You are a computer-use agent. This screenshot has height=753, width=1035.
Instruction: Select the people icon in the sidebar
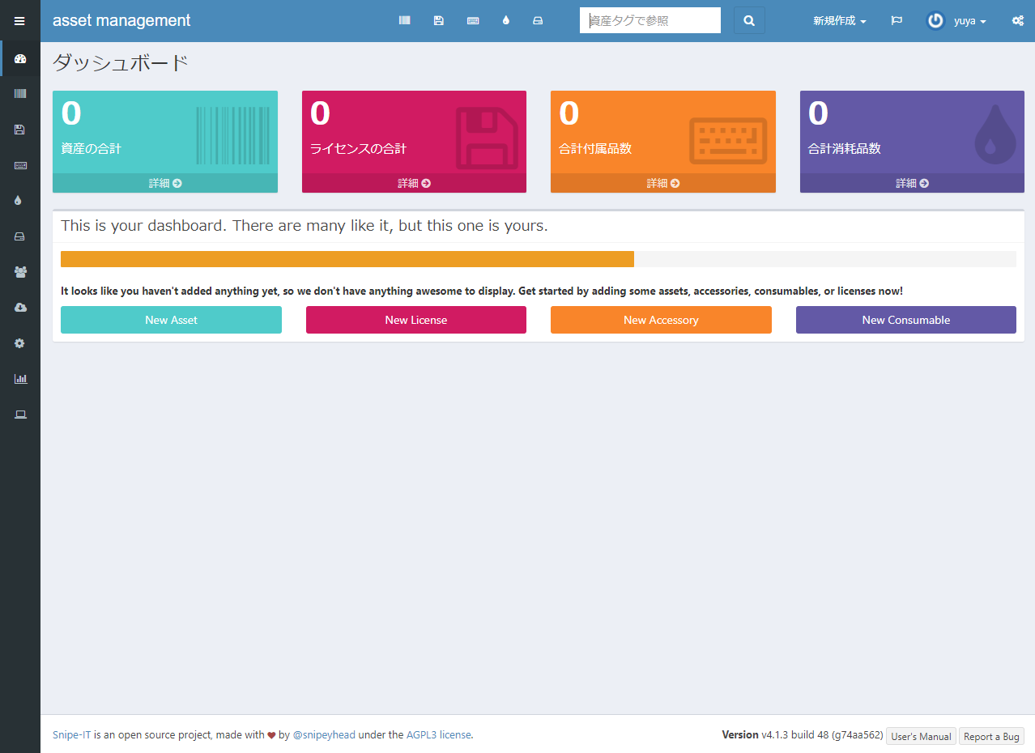pyautogui.click(x=19, y=272)
